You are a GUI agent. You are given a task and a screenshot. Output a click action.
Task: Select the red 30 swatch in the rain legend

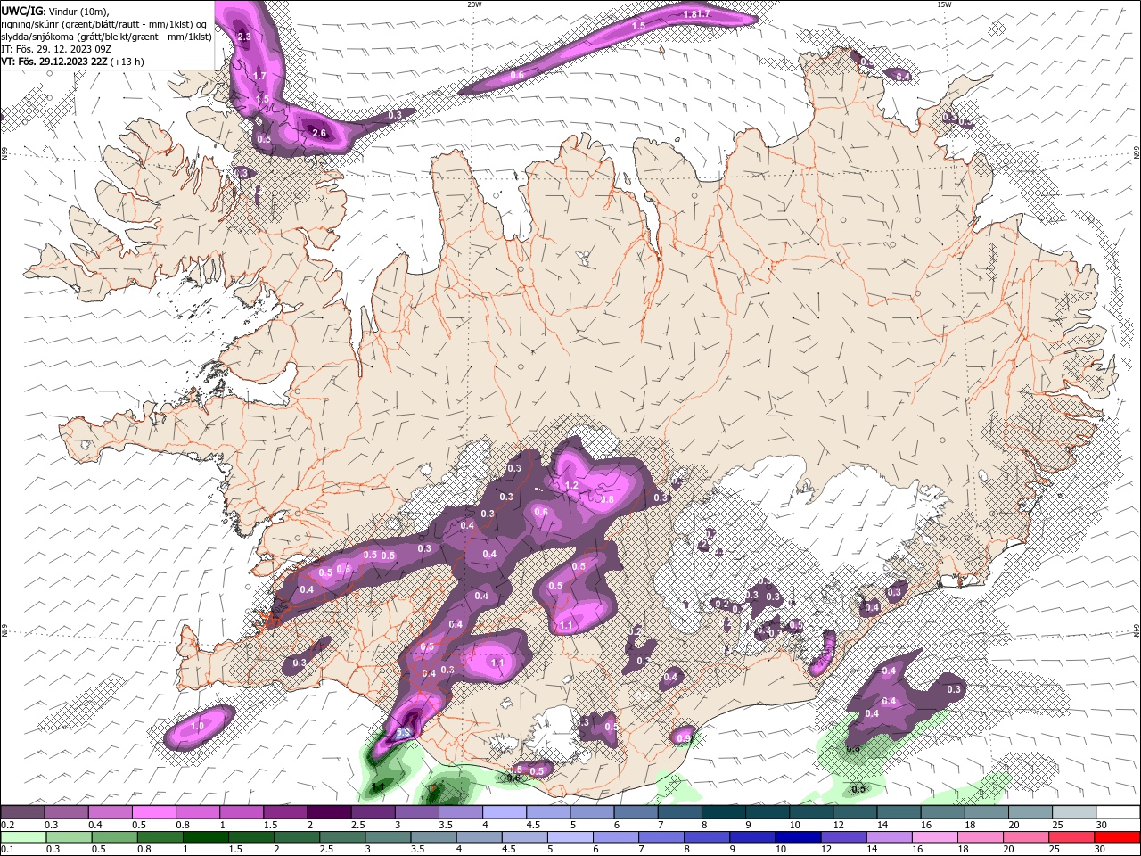1116,837
